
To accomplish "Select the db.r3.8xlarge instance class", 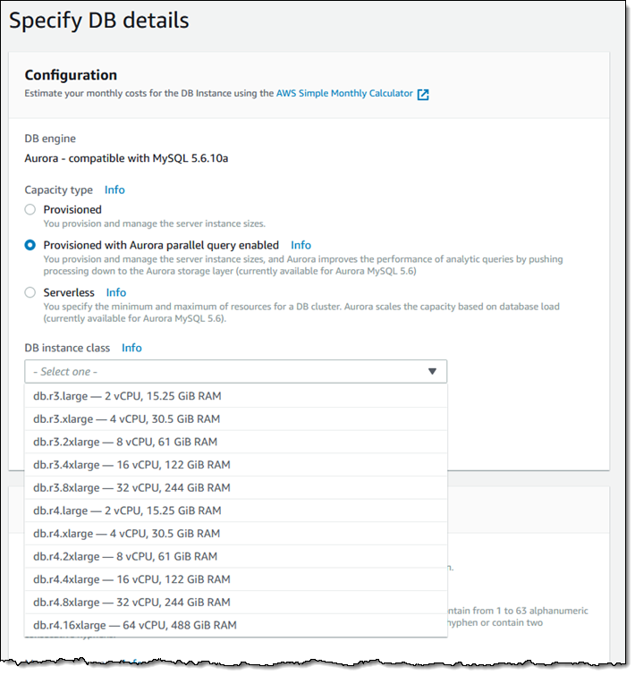I will click(131, 488).
